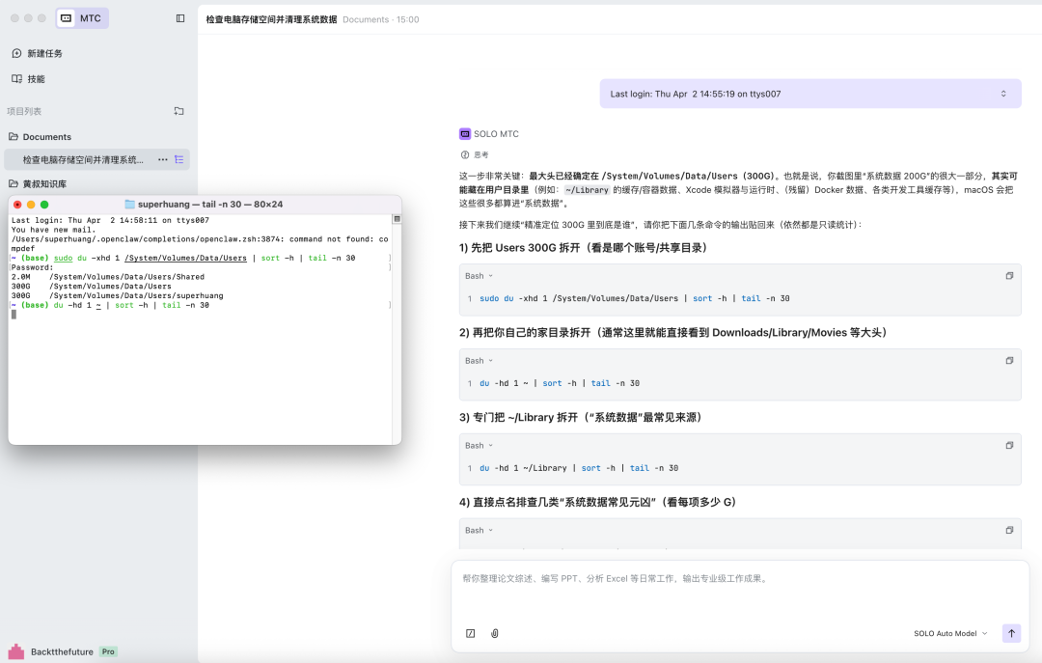Focus the chat message input field
Screen dimensions: 1042x663
pyautogui.click(x=733, y=589)
